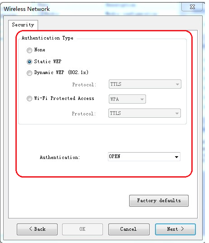209x243 pixels.
Task: Choose Dynamic WEP (802.1x) option
Action: coord(29,73)
